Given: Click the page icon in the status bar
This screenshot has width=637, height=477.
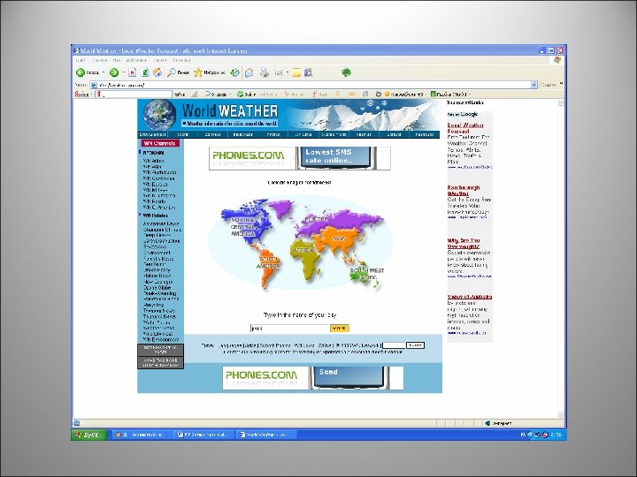Looking at the screenshot, I should tap(76, 422).
